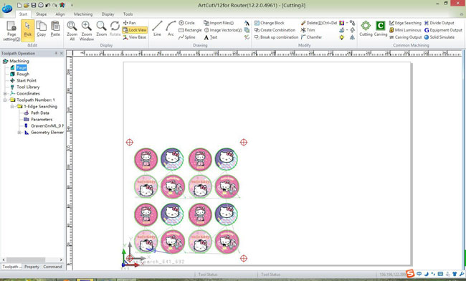Open the Cutting machining tool
The height and width of the screenshot is (281, 466).
tap(366, 29)
